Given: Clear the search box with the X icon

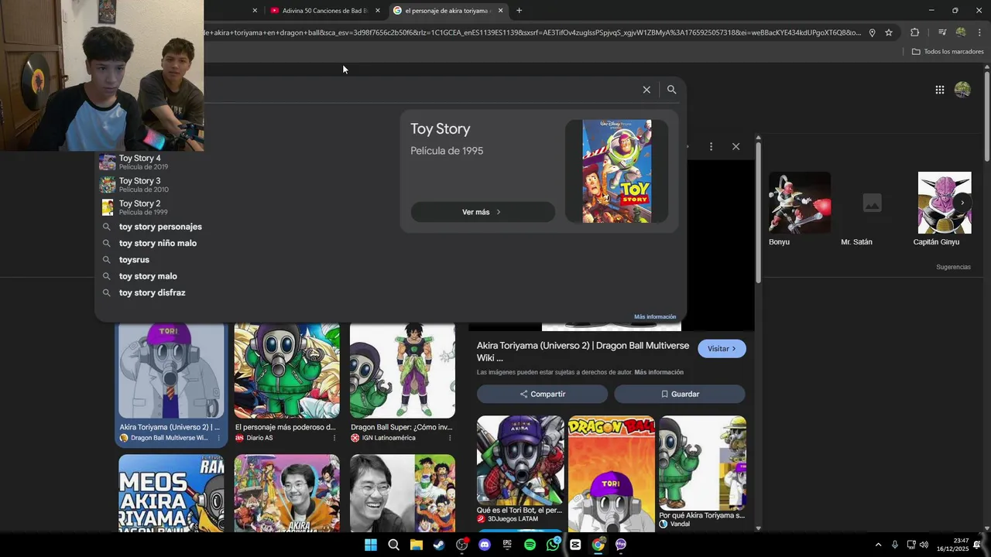Looking at the screenshot, I should 646,90.
